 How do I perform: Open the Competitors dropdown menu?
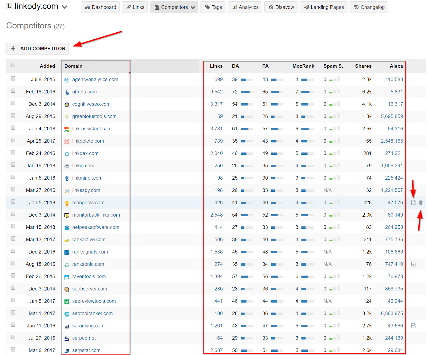pyautogui.click(x=174, y=7)
